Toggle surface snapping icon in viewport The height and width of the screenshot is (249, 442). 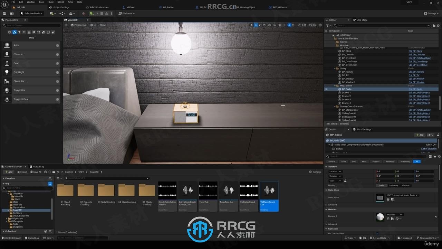[275, 25]
